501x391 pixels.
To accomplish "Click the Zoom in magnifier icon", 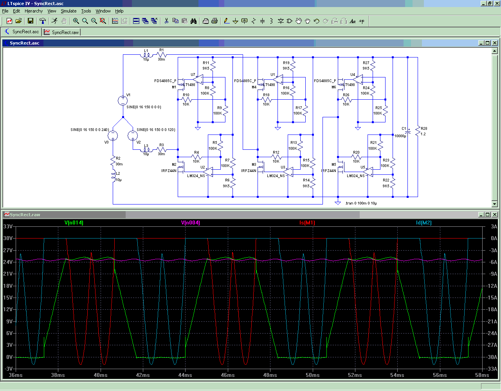I will (76, 21).
